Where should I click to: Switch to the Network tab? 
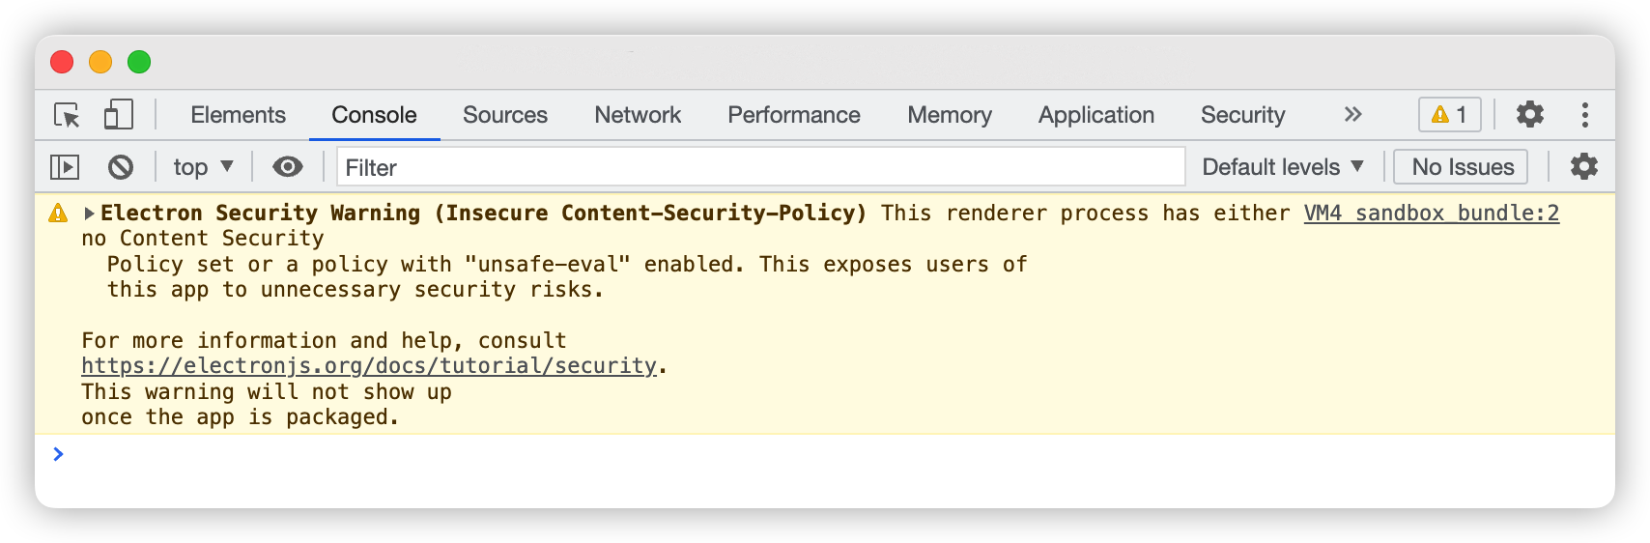638,115
